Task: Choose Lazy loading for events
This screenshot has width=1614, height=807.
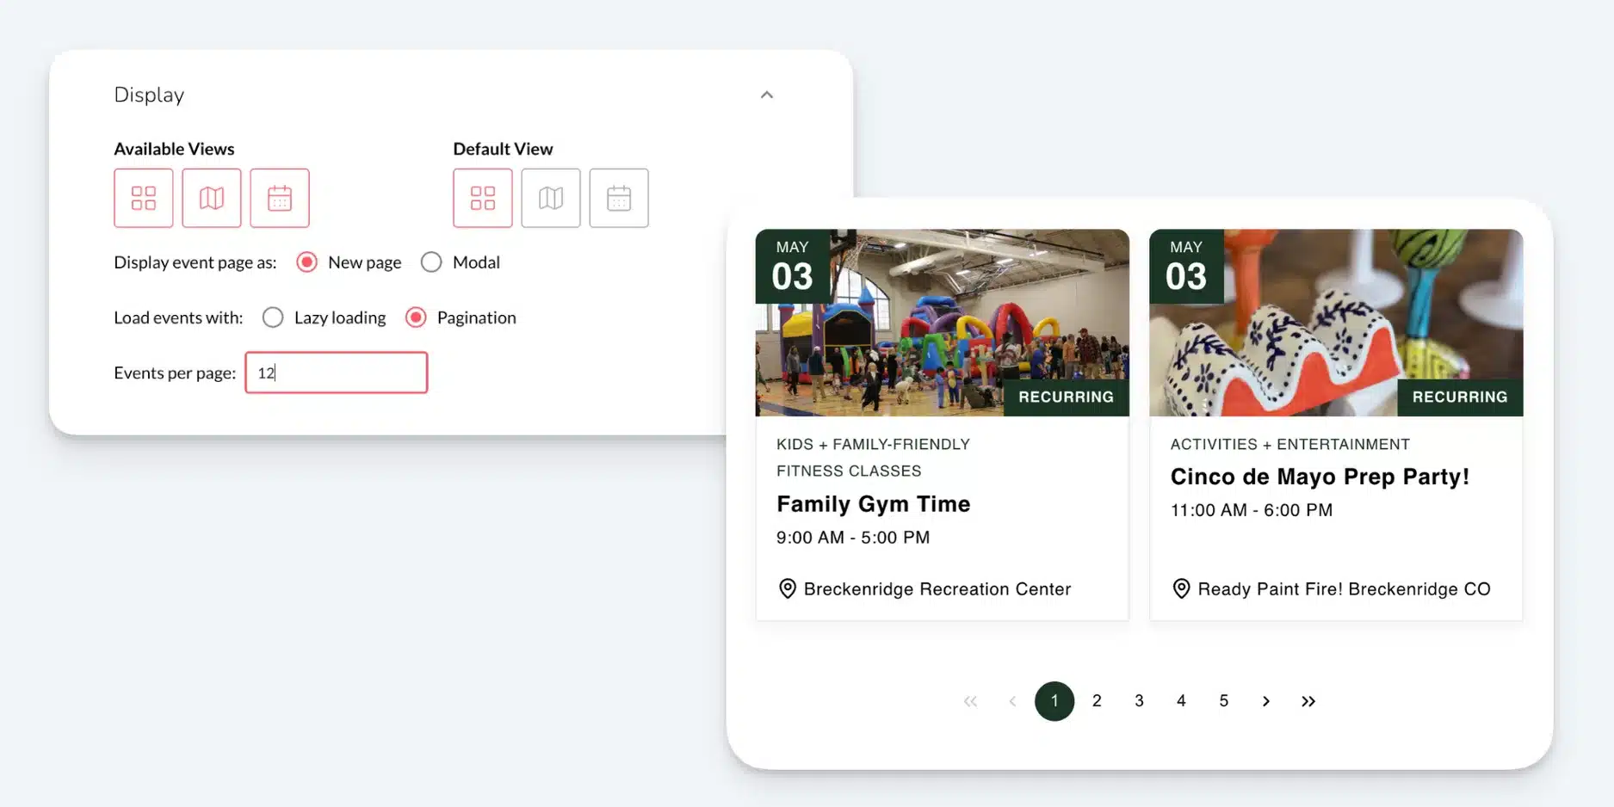Action: pyautogui.click(x=273, y=317)
